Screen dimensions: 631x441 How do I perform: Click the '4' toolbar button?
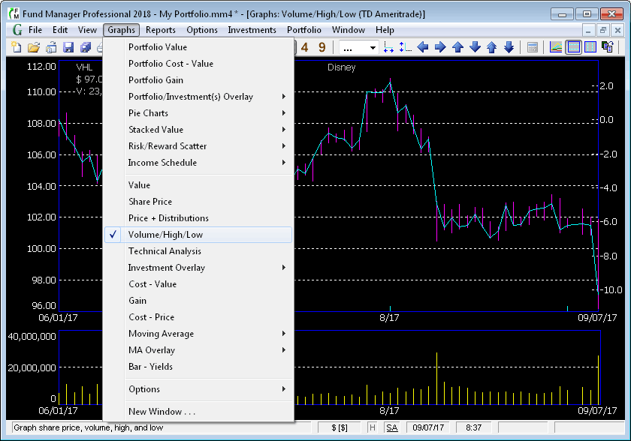pos(305,47)
